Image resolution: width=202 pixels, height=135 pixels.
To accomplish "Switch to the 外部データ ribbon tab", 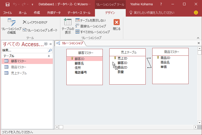I will point(54,13).
